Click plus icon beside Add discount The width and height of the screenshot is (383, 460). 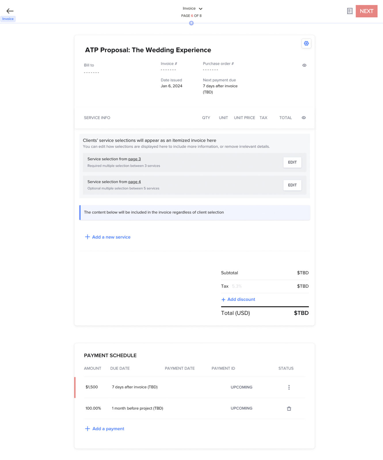point(223,300)
